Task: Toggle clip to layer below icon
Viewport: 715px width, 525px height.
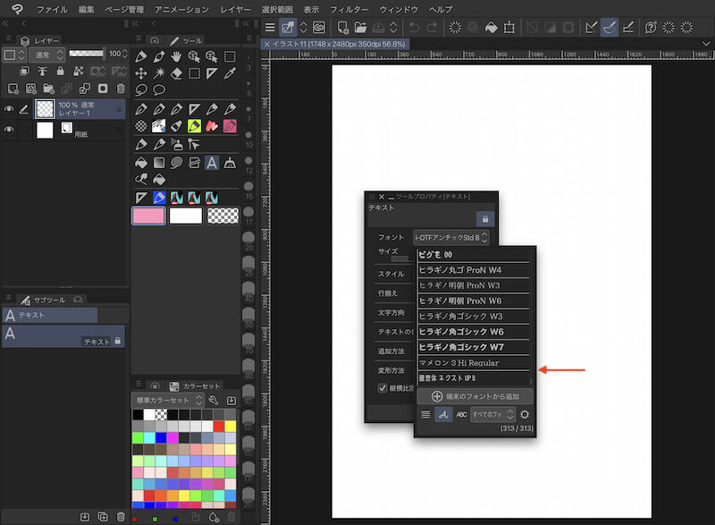Action: (x=24, y=72)
